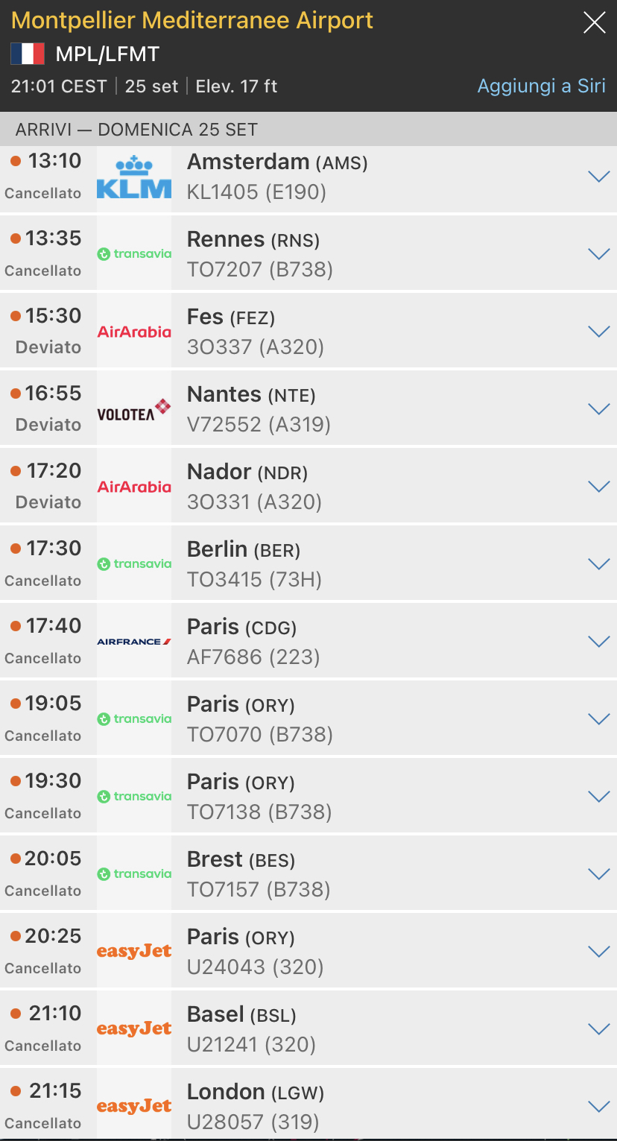Tap easyJet logo on Basel flight
This screenshot has height=1141, width=617.
[134, 1028]
